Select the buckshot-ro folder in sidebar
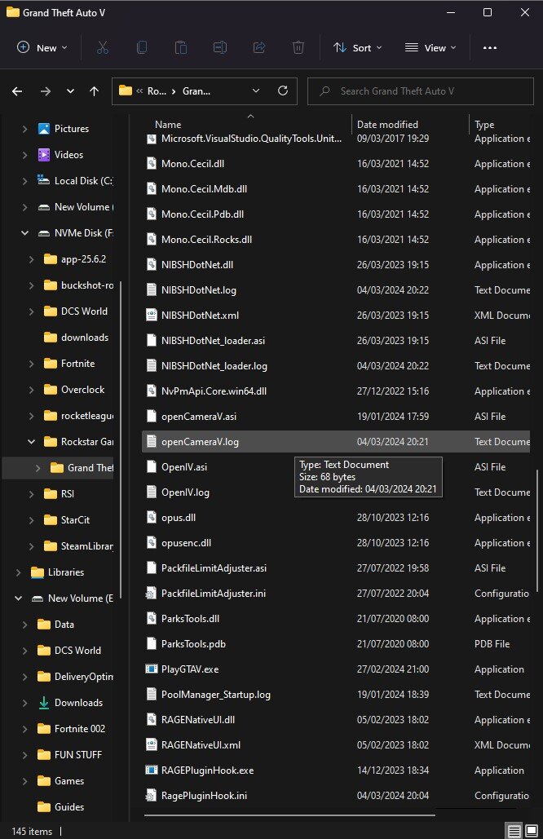This screenshot has height=839, width=543. [x=78, y=285]
